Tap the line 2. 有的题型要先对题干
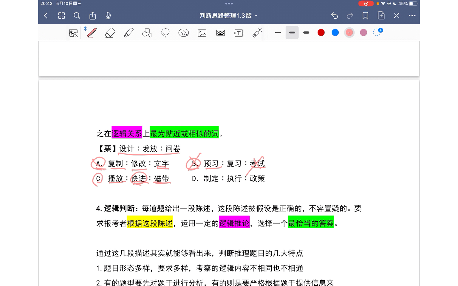Image resolution: width=458 pixels, height=286 pixels. coord(215,282)
